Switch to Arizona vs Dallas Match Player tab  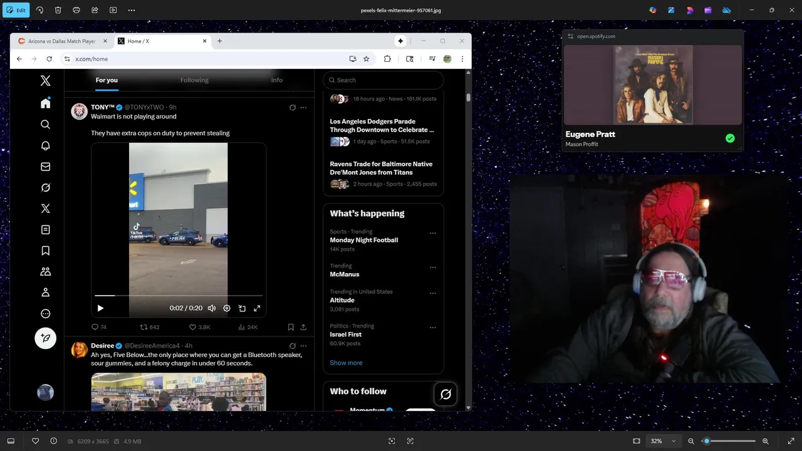(61, 41)
